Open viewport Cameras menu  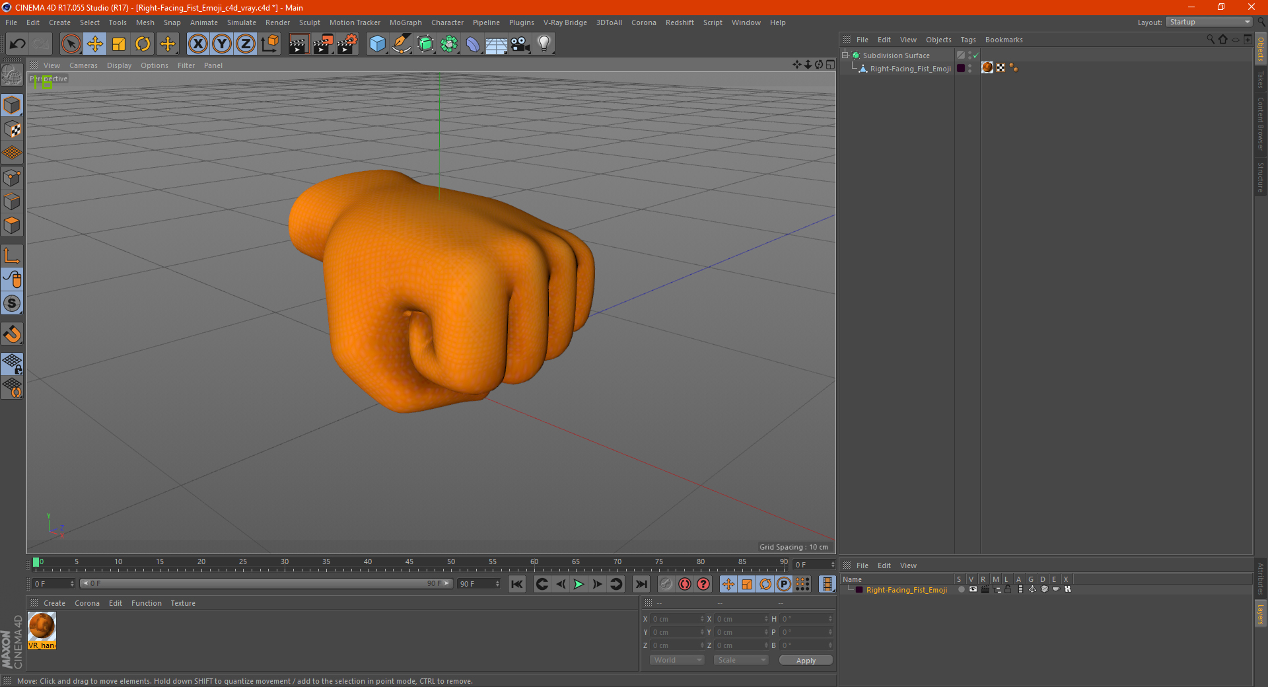point(83,65)
